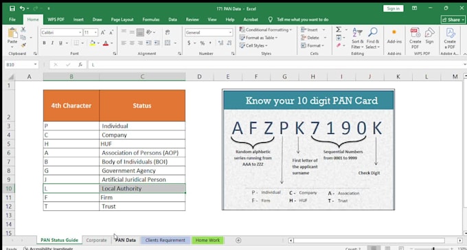
Task: Switch to the Formulas tab
Action: pyautogui.click(x=150, y=19)
